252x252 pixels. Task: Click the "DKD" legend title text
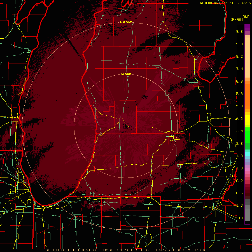tap(246, 17)
